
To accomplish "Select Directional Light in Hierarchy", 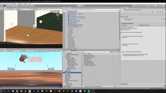I will tap(73, 22).
